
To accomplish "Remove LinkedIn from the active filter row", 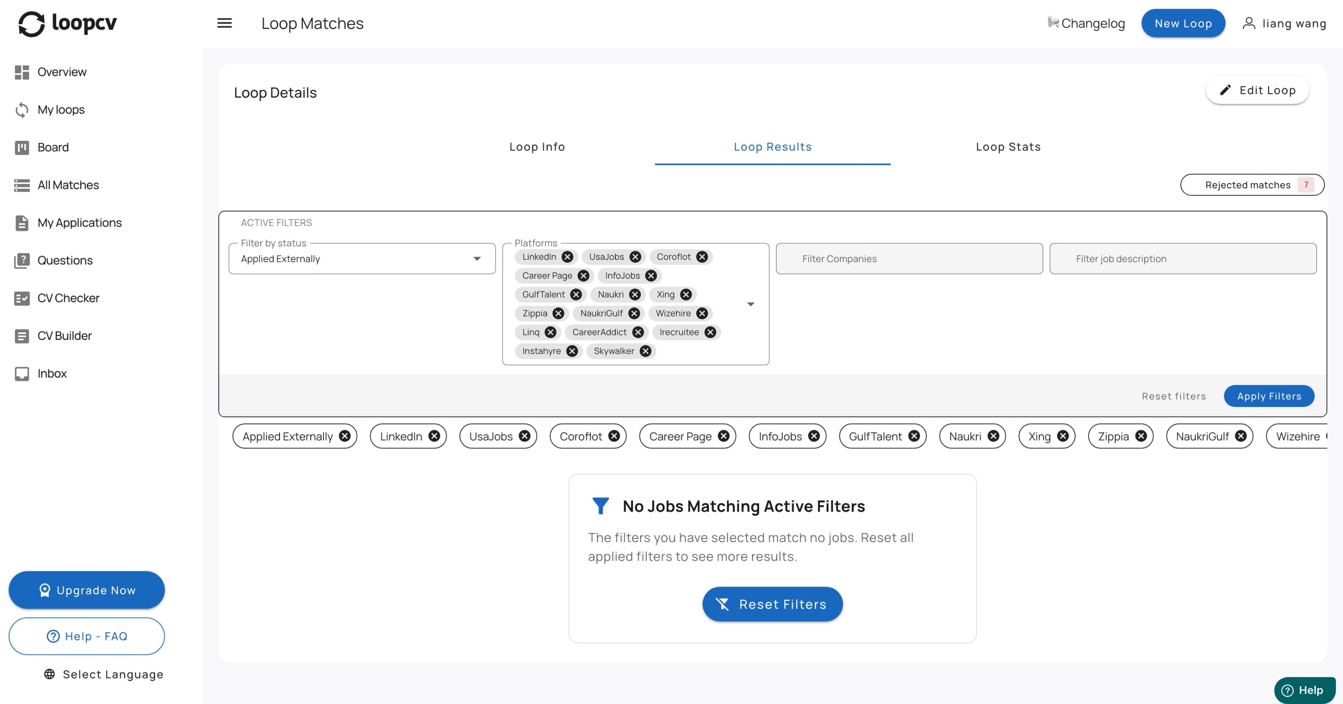I will click(x=434, y=436).
